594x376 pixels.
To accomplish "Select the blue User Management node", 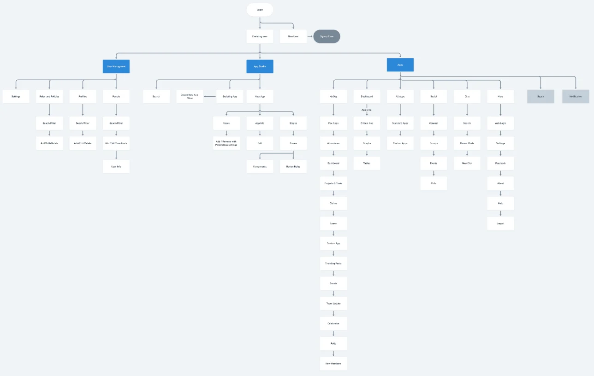I will click(116, 66).
